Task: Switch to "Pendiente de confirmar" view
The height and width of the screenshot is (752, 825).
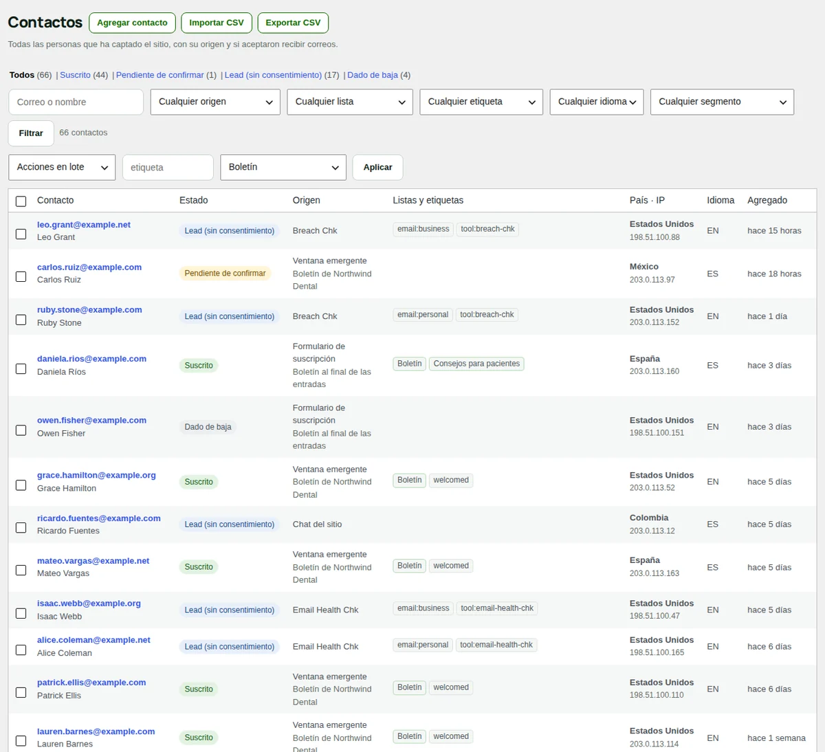Action: [159, 75]
